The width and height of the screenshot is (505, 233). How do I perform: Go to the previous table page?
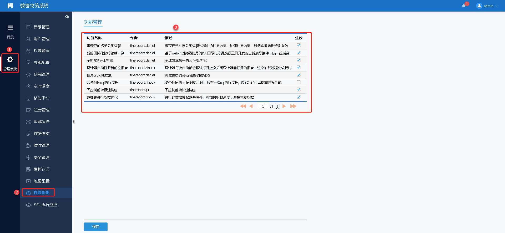point(251,106)
